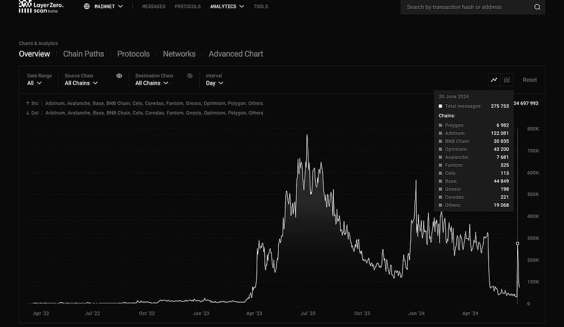Click the globe icon beside MAINNET
Image resolution: width=564 pixels, height=327 pixels.
coord(87,6)
